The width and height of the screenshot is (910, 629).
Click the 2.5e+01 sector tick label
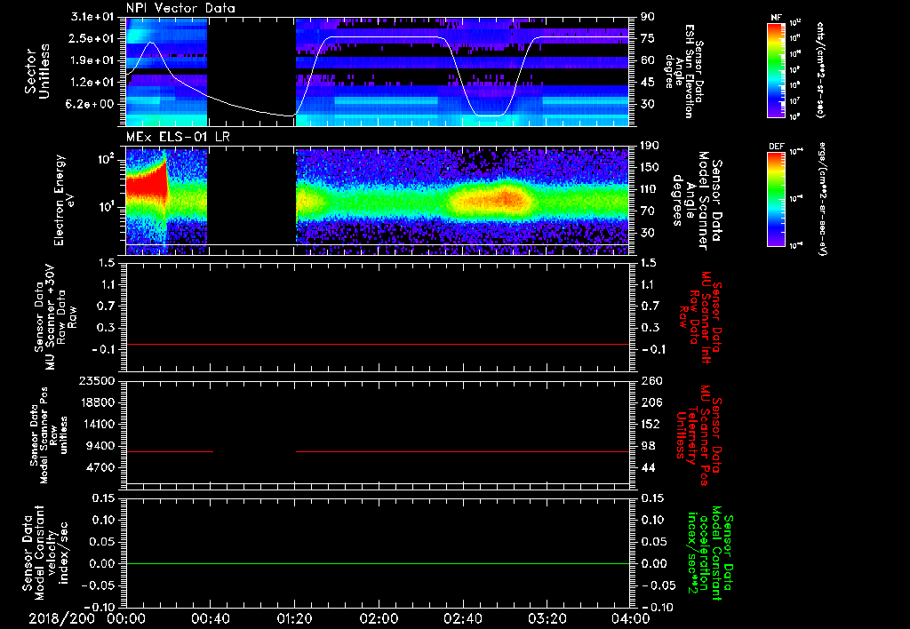(92, 38)
